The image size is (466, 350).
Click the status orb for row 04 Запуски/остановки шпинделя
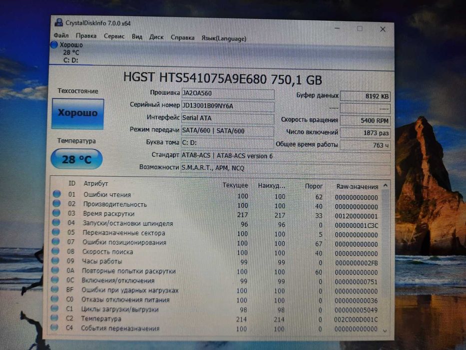(x=56, y=222)
